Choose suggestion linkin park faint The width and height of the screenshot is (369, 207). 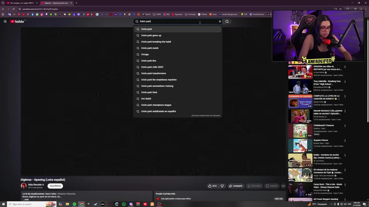coord(177,92)
